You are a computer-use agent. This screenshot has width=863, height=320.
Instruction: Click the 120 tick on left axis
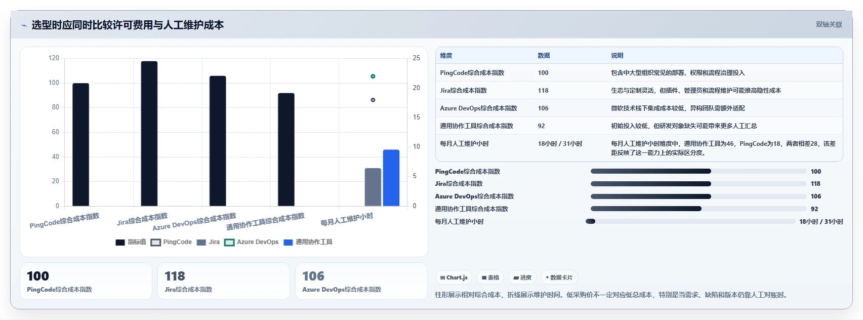coord(54,58)
